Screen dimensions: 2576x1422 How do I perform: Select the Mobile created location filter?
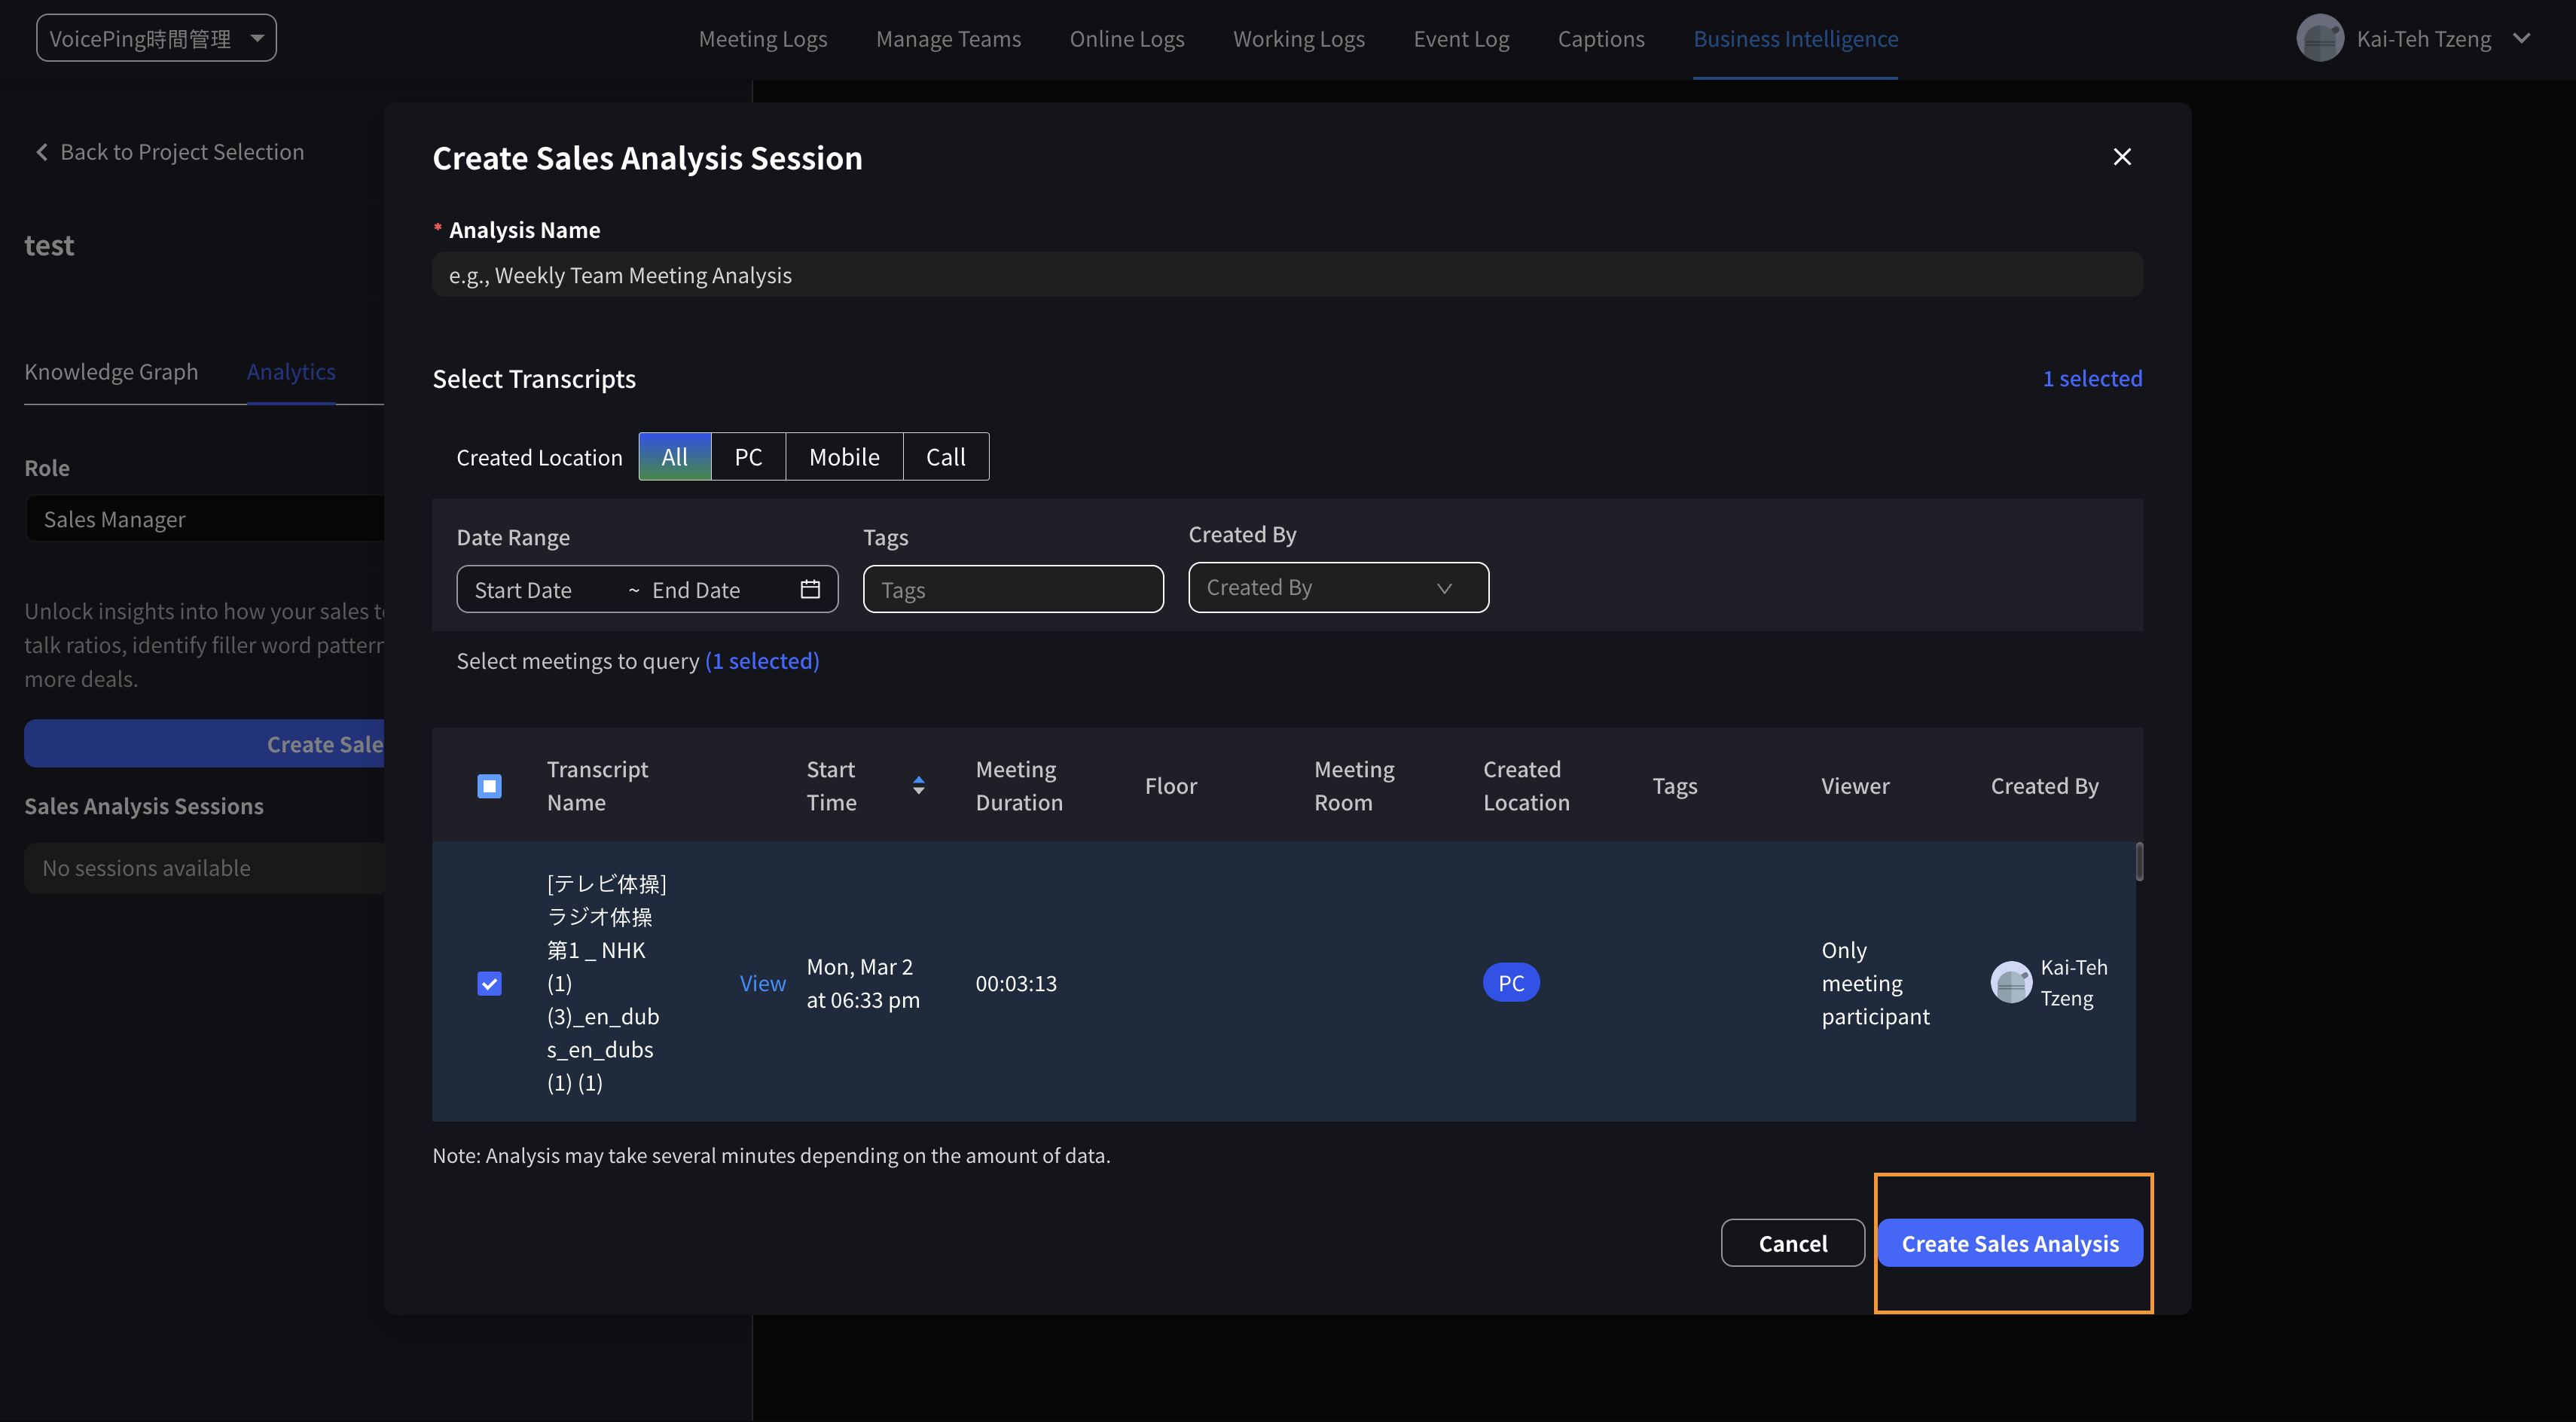(x=844, y=457)
